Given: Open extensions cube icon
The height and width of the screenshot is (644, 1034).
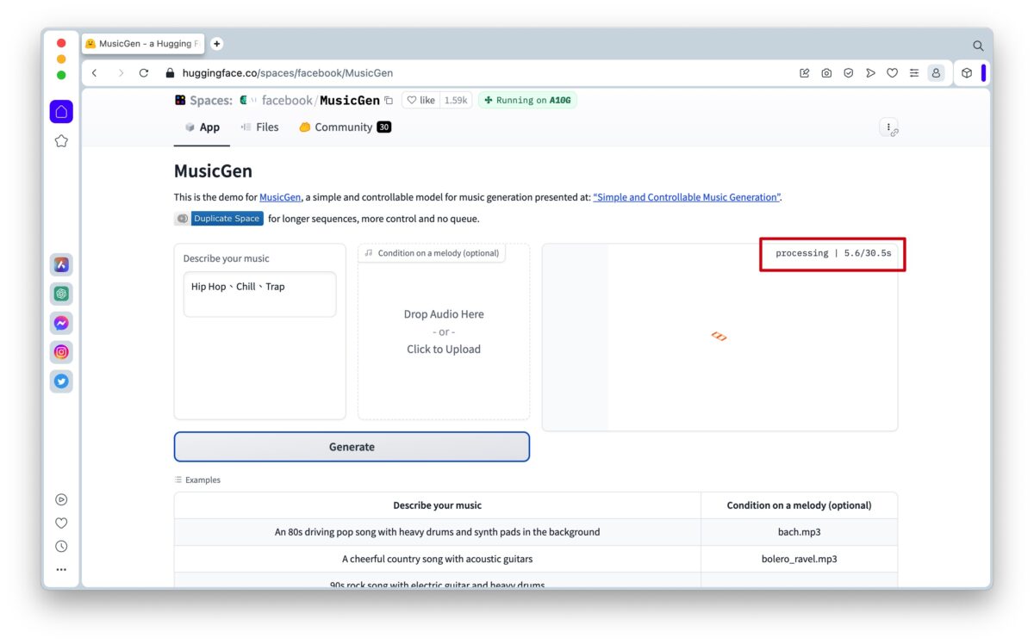Looking at the screenshot, I should pos(967,73).
